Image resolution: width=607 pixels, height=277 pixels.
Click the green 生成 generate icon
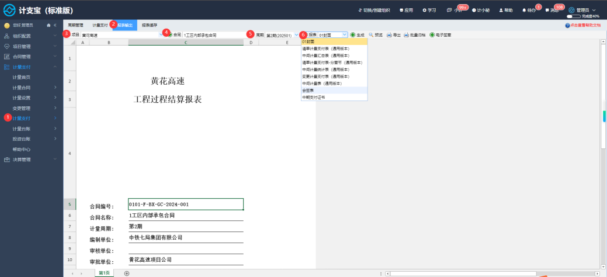[353, 35]
